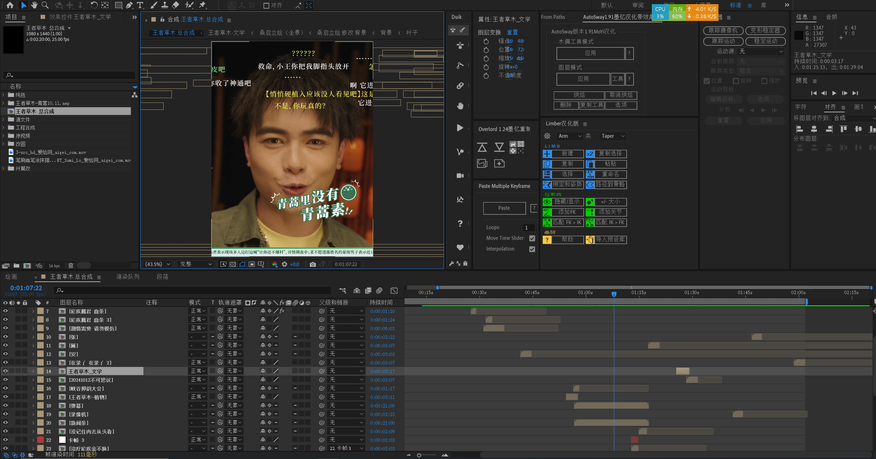Go to the Home screen icon
This screenshot has width=876, height=459.
[10, 5]
